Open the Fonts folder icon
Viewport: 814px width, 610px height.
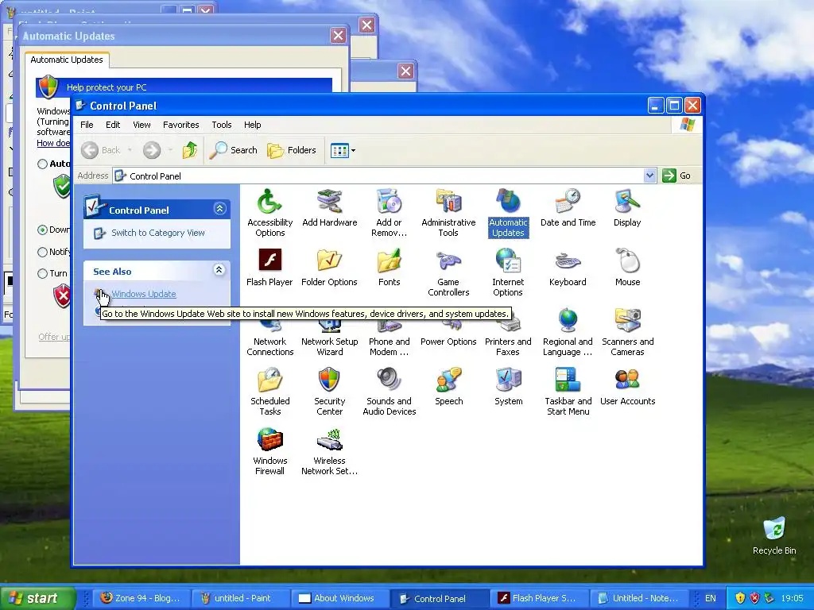click(x=389, y=261)
